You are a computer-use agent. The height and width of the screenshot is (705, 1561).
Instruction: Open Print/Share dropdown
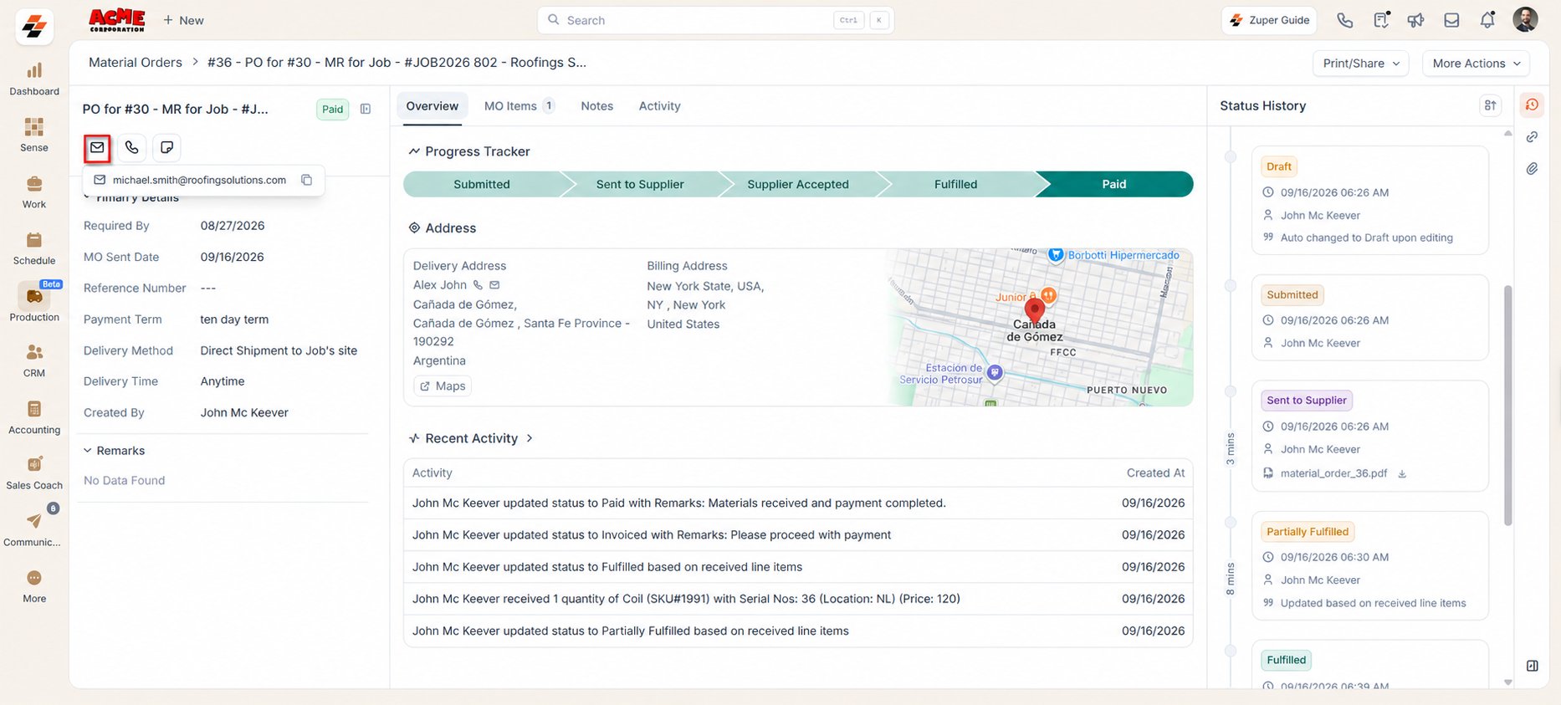click(x=1361, y=64)
